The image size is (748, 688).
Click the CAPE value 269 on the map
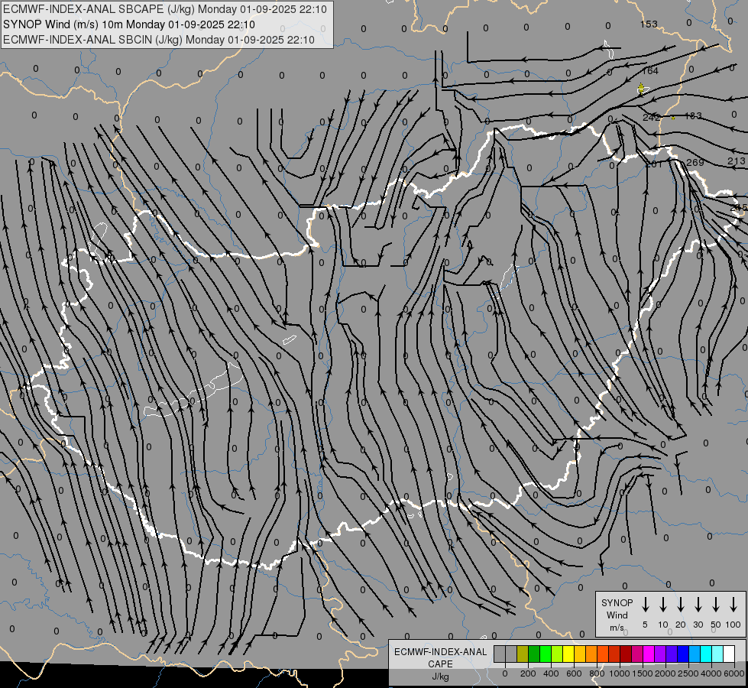[695, 162]
